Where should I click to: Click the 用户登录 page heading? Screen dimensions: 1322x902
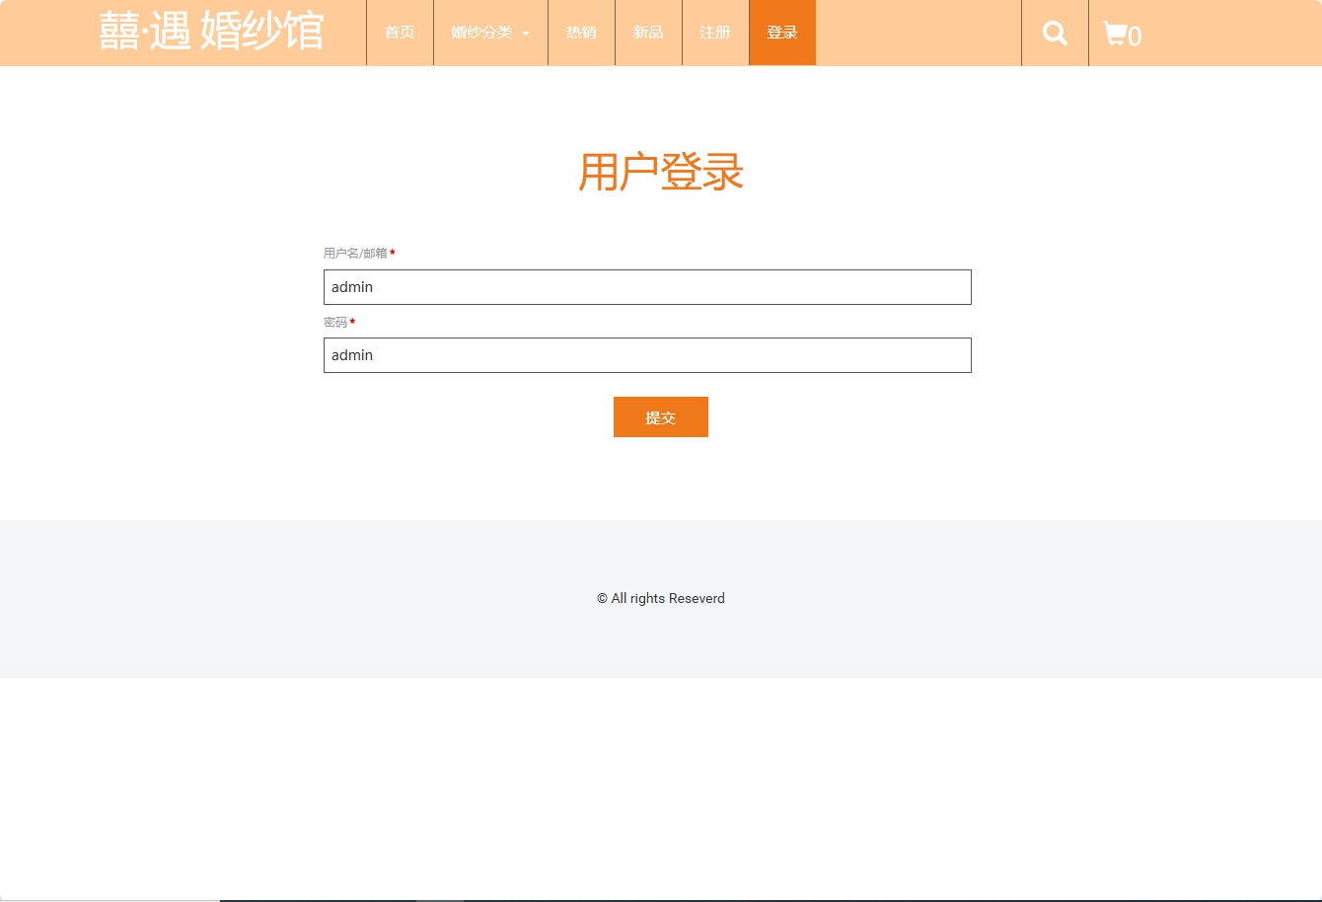pos(660,173)
